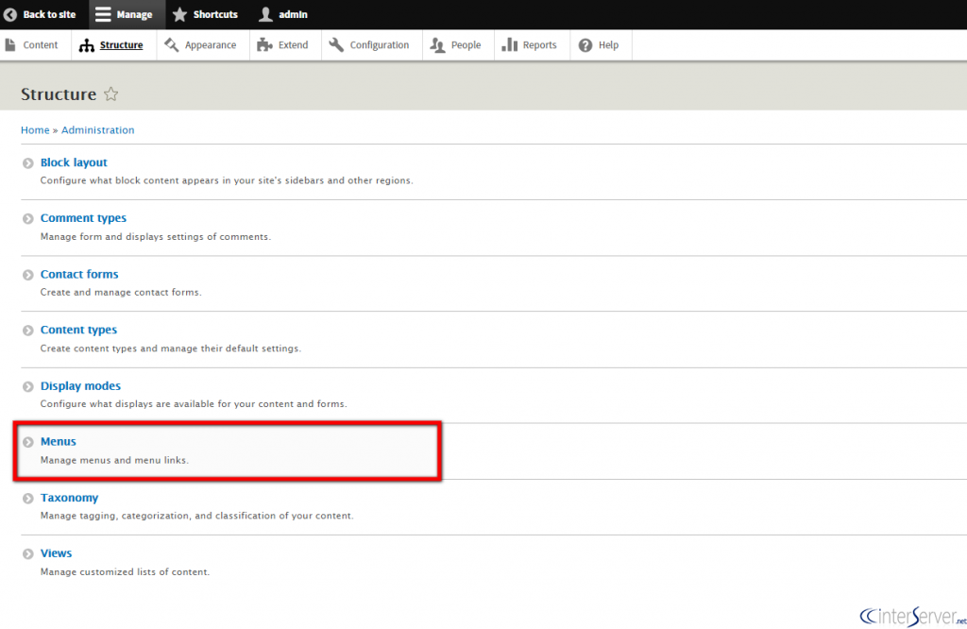
Task: Open the Help admin tab
Action: tap(602, 45)
